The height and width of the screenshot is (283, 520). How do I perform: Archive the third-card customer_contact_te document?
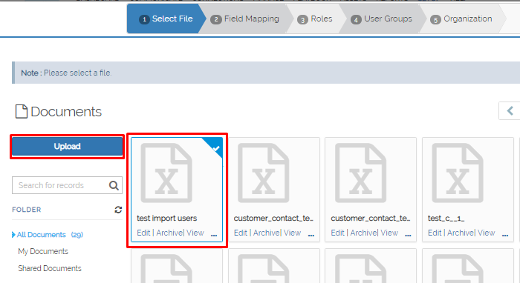point(363,233)
